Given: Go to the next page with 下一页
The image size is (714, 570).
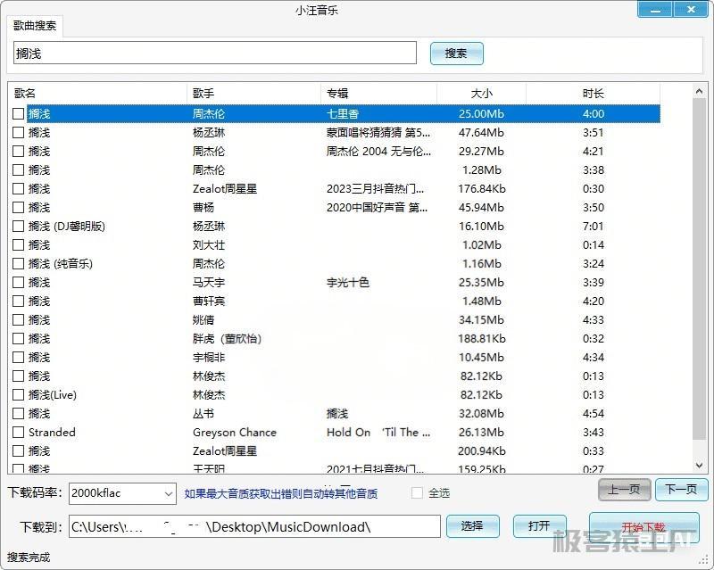Looking at the screenshot, I should [x=681, y=490].
